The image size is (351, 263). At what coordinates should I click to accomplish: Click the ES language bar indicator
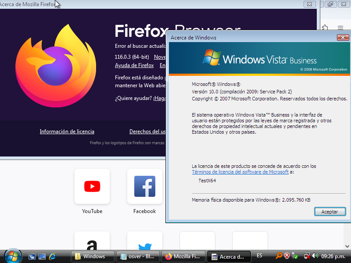(x=259, y=256)
